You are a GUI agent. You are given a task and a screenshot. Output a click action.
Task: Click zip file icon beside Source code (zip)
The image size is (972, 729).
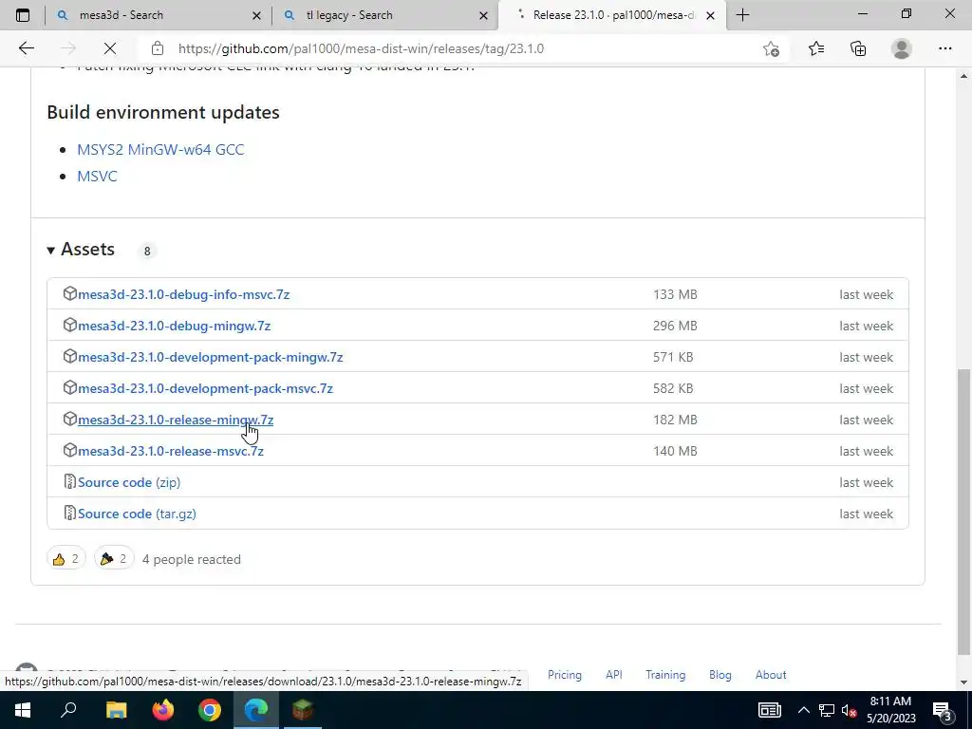[x=69, y=481]
